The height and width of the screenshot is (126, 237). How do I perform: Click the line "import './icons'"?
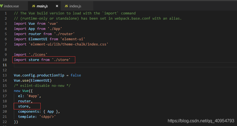(x=31, y=54)
